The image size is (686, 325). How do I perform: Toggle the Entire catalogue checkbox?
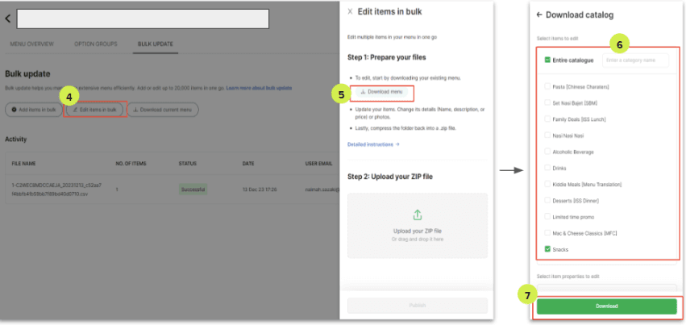[547, 60]
